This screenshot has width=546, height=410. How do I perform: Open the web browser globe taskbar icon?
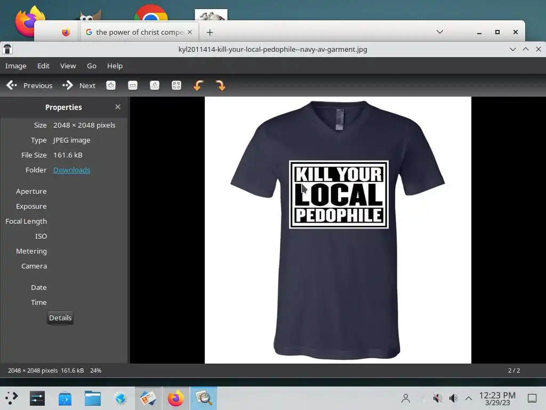121,398
